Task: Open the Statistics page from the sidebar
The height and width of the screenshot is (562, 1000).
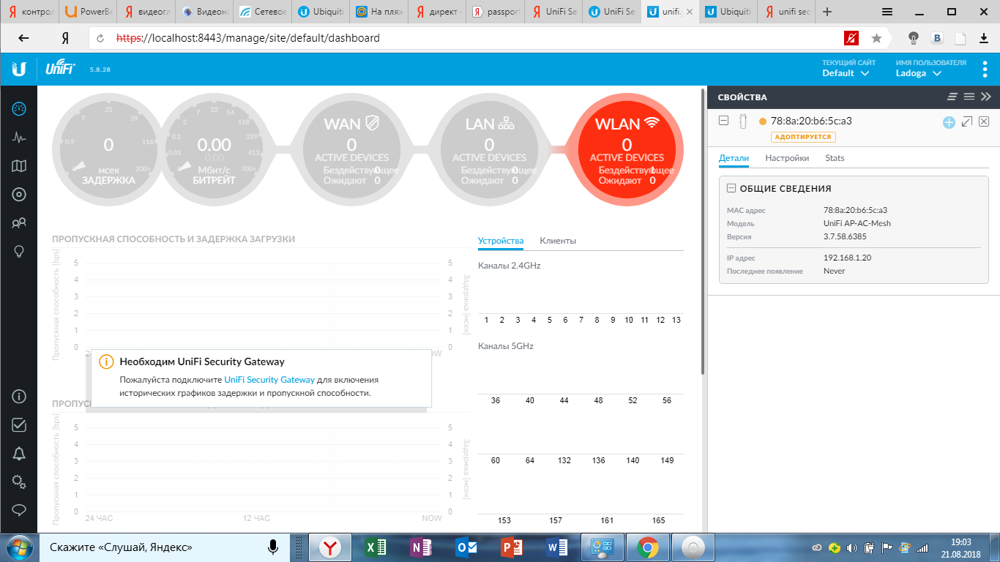Action: click(19, 138)
